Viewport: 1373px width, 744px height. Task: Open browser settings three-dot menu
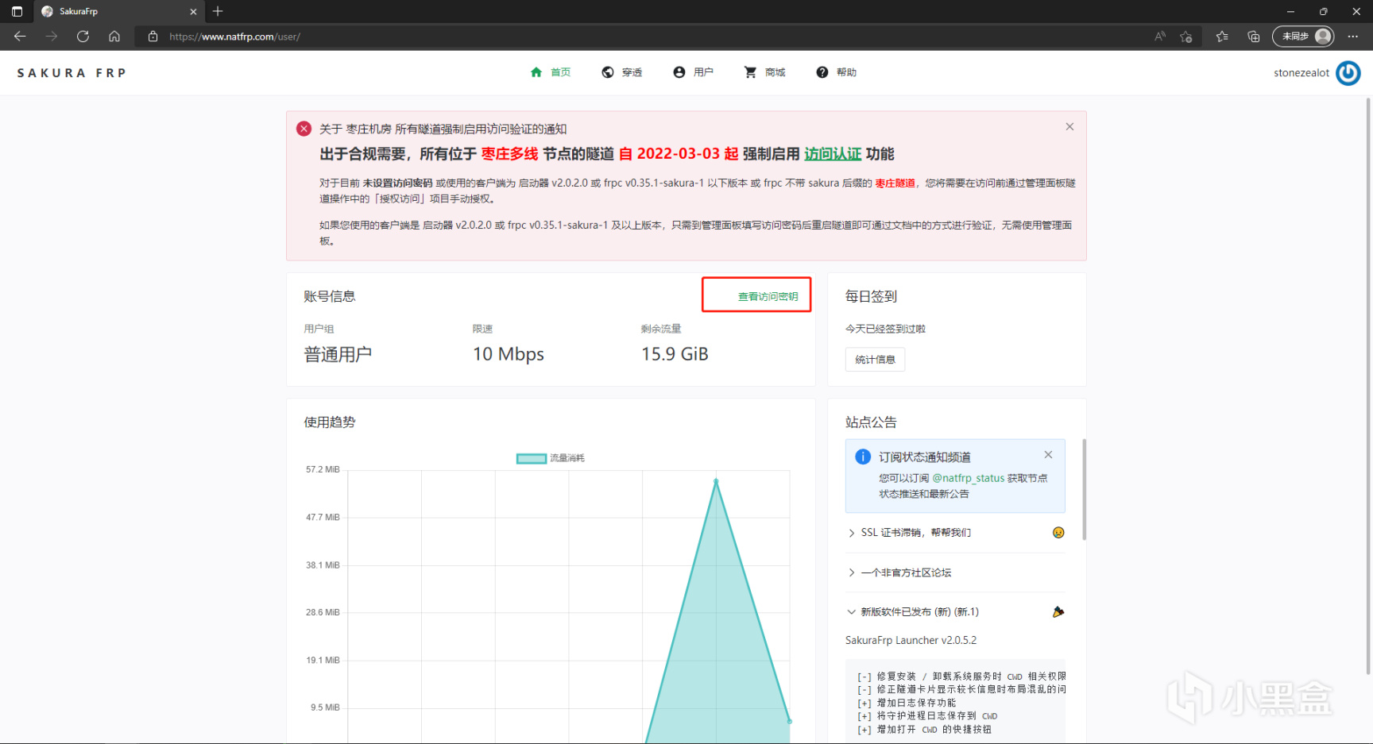[x=1353, y=37]
